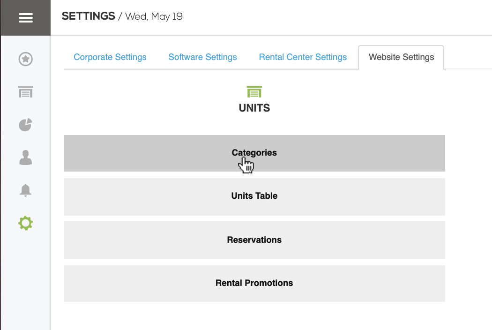Open the Units Table section
Image resolution: width=492 pixels, height=330 pixels.
point(254,196)
